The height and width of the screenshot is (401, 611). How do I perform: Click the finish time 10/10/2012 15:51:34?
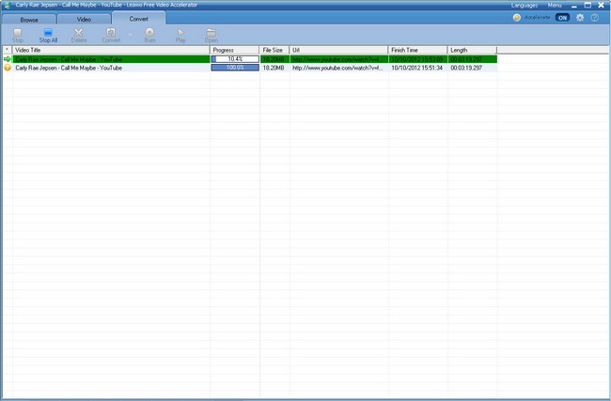[417, 68]
